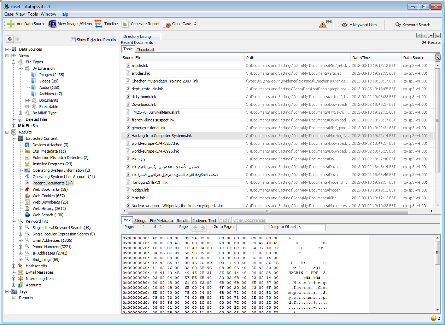Enable Show Rejected Results

(x=74, y=40)
